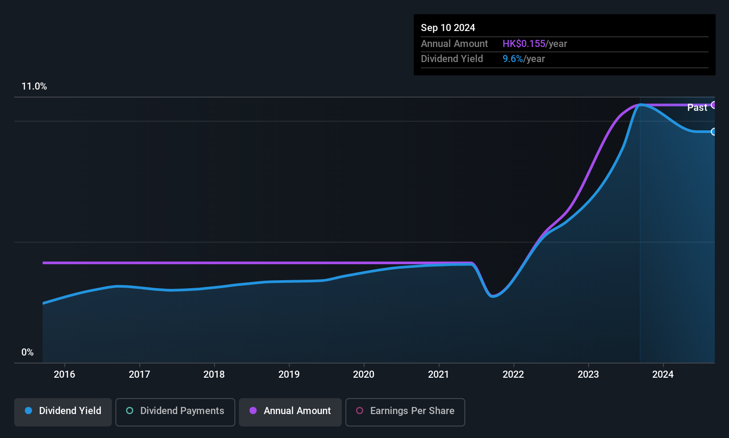Click the 9.6% dividend yield value
Viewport: 729px width, 438px height.
click(x=513, y=59)
